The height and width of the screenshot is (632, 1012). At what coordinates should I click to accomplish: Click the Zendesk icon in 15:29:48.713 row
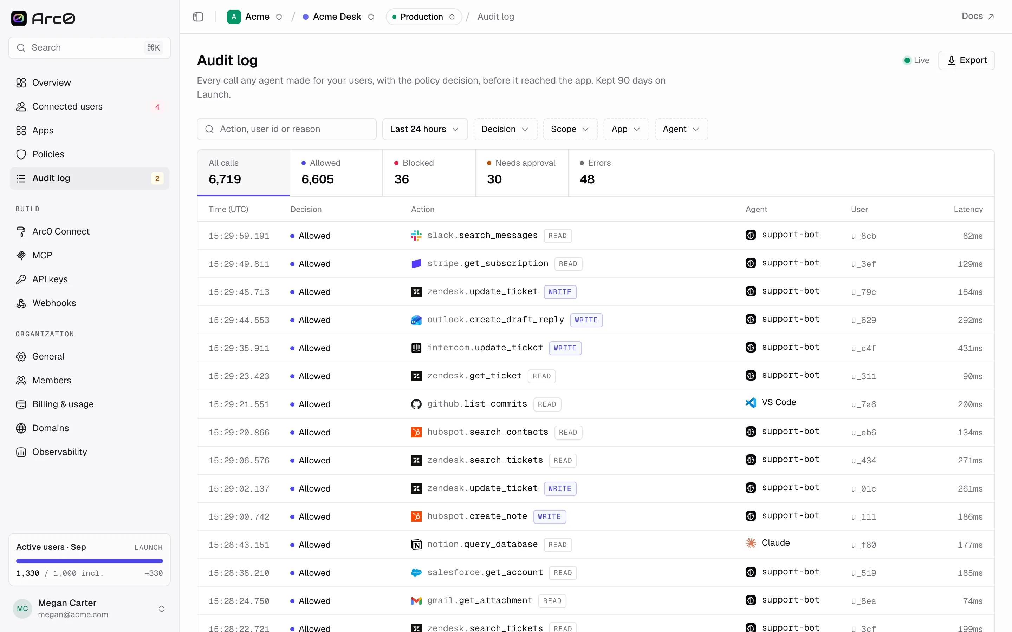point(416,292)
